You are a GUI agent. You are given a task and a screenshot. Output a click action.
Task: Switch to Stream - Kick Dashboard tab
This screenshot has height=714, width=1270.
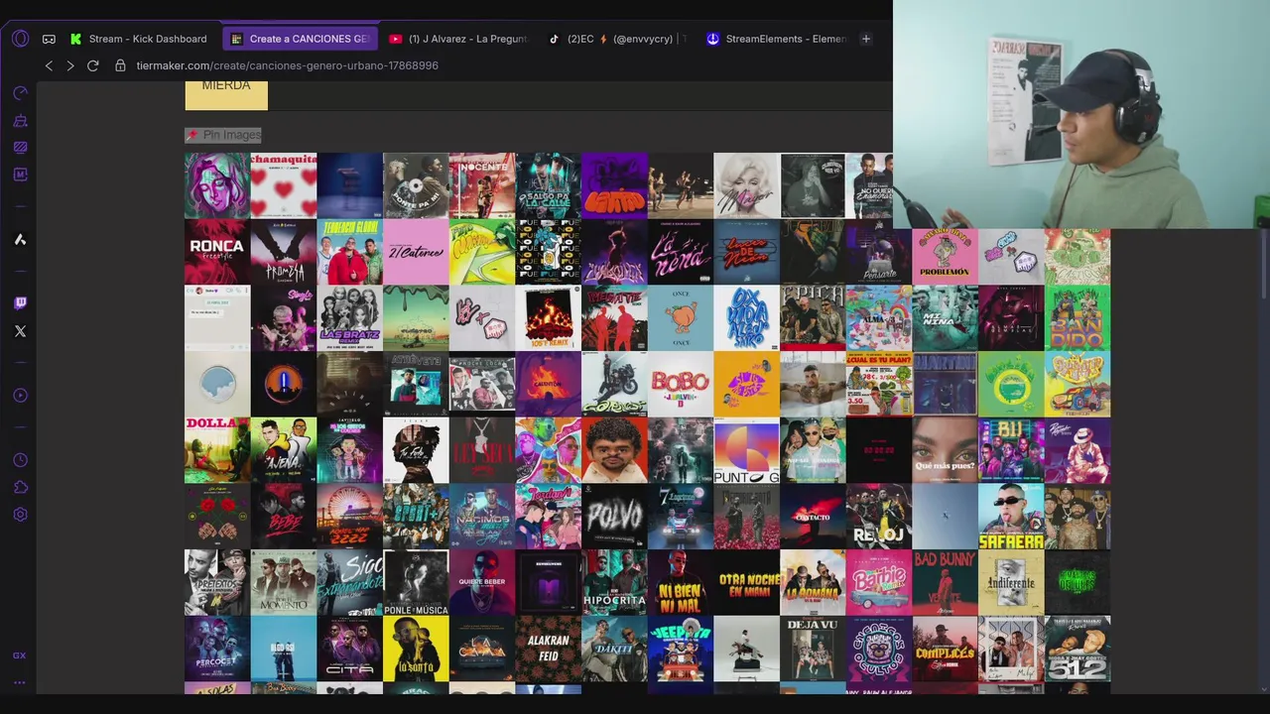point(139,39)
